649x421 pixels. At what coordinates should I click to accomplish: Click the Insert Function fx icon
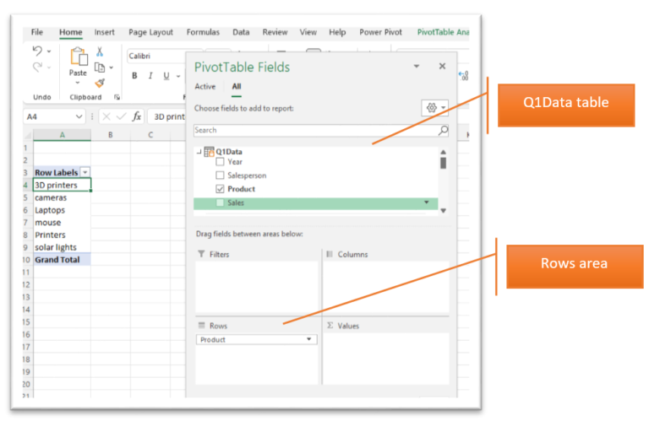click(x=137, y=116)
